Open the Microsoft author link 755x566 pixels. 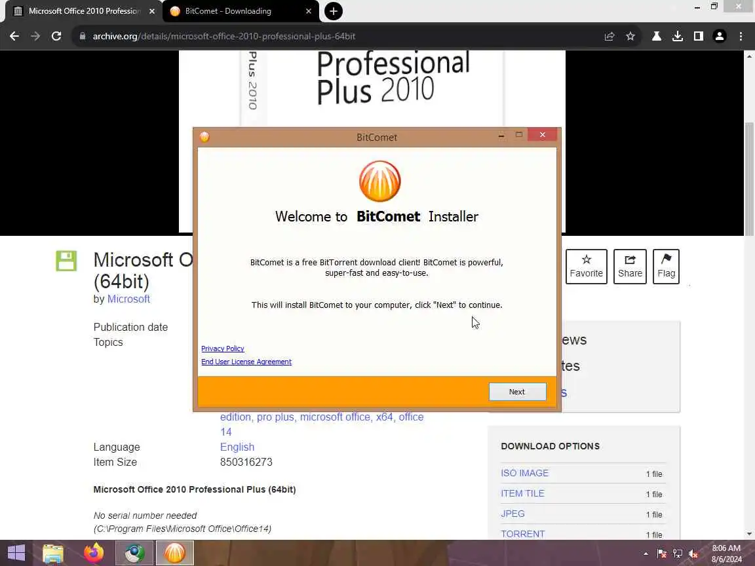point(128,299)
